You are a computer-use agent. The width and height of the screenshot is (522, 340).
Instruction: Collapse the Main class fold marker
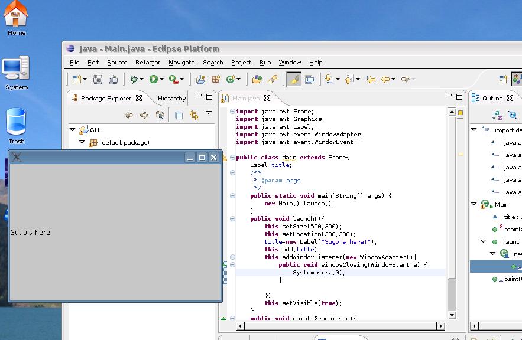[x=233, y=157]
